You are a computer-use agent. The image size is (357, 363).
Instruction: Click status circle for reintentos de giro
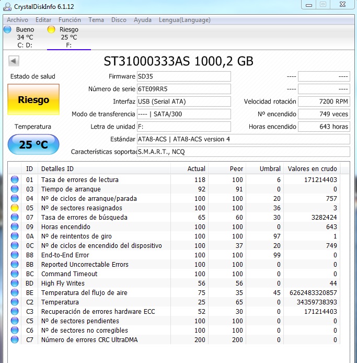click(x=15, y=236)
